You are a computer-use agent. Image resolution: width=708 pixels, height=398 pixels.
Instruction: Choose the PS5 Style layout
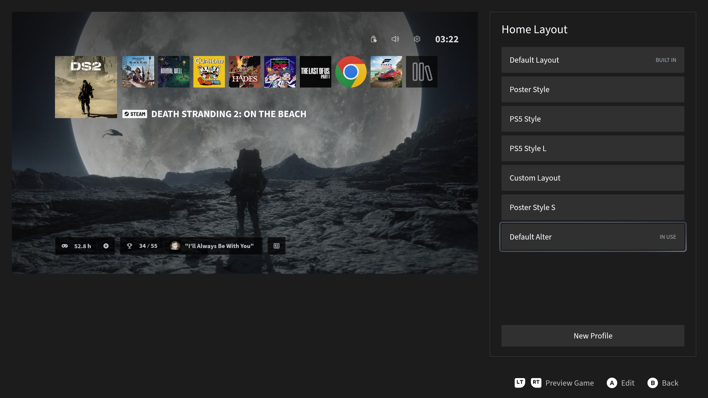(593, 119)
